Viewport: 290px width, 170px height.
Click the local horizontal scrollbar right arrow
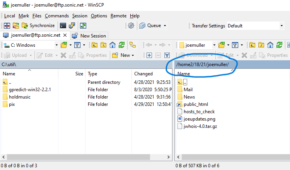point(168,157)
